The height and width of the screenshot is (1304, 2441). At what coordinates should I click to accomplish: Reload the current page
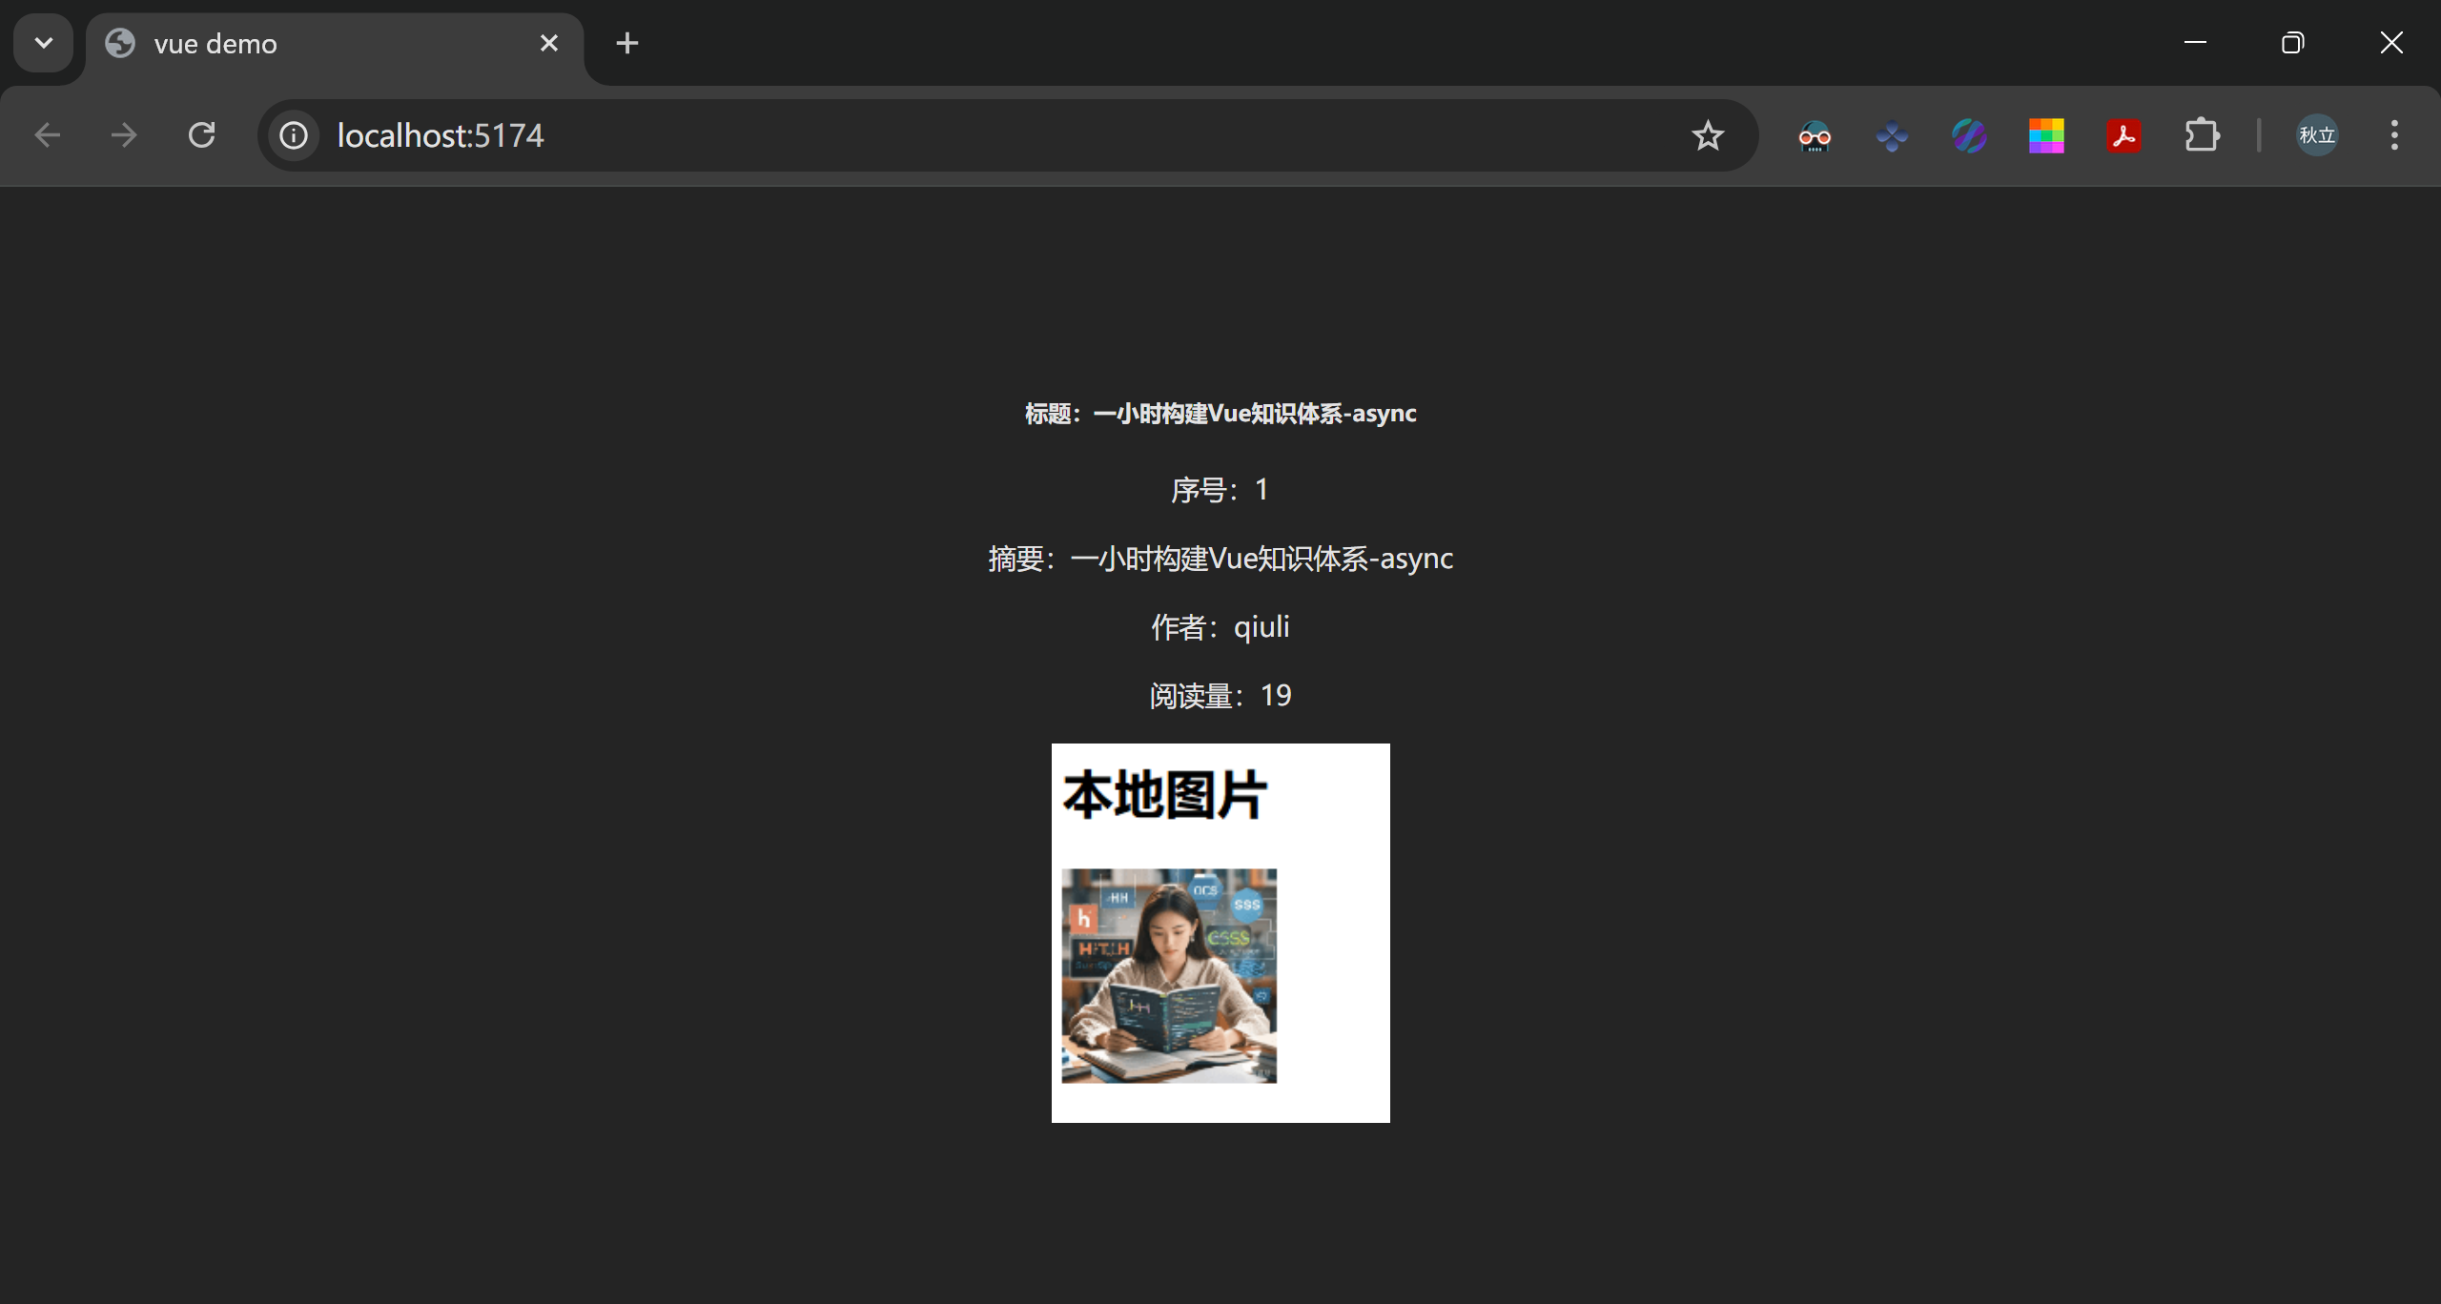point(201,134)
